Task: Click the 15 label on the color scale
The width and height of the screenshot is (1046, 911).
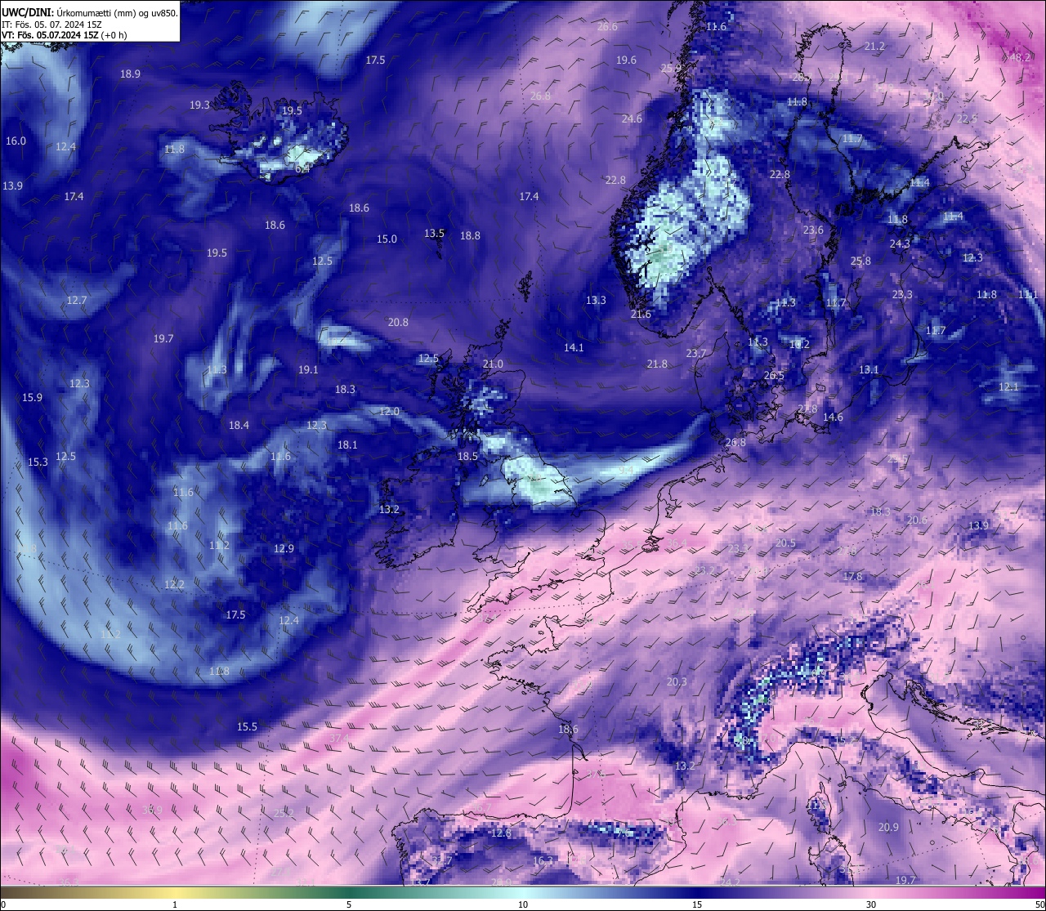Action: click(x=697, y=904)
